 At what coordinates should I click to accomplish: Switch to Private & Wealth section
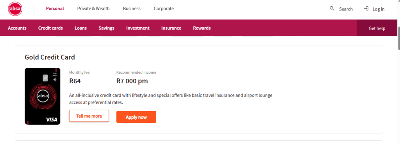pos(93,9)
